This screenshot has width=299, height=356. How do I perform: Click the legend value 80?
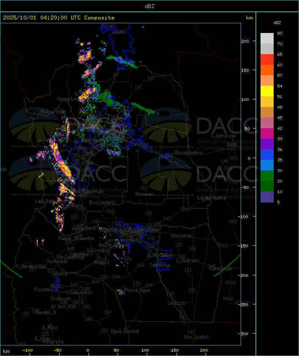pyautogui.click(x=280, y=33)
